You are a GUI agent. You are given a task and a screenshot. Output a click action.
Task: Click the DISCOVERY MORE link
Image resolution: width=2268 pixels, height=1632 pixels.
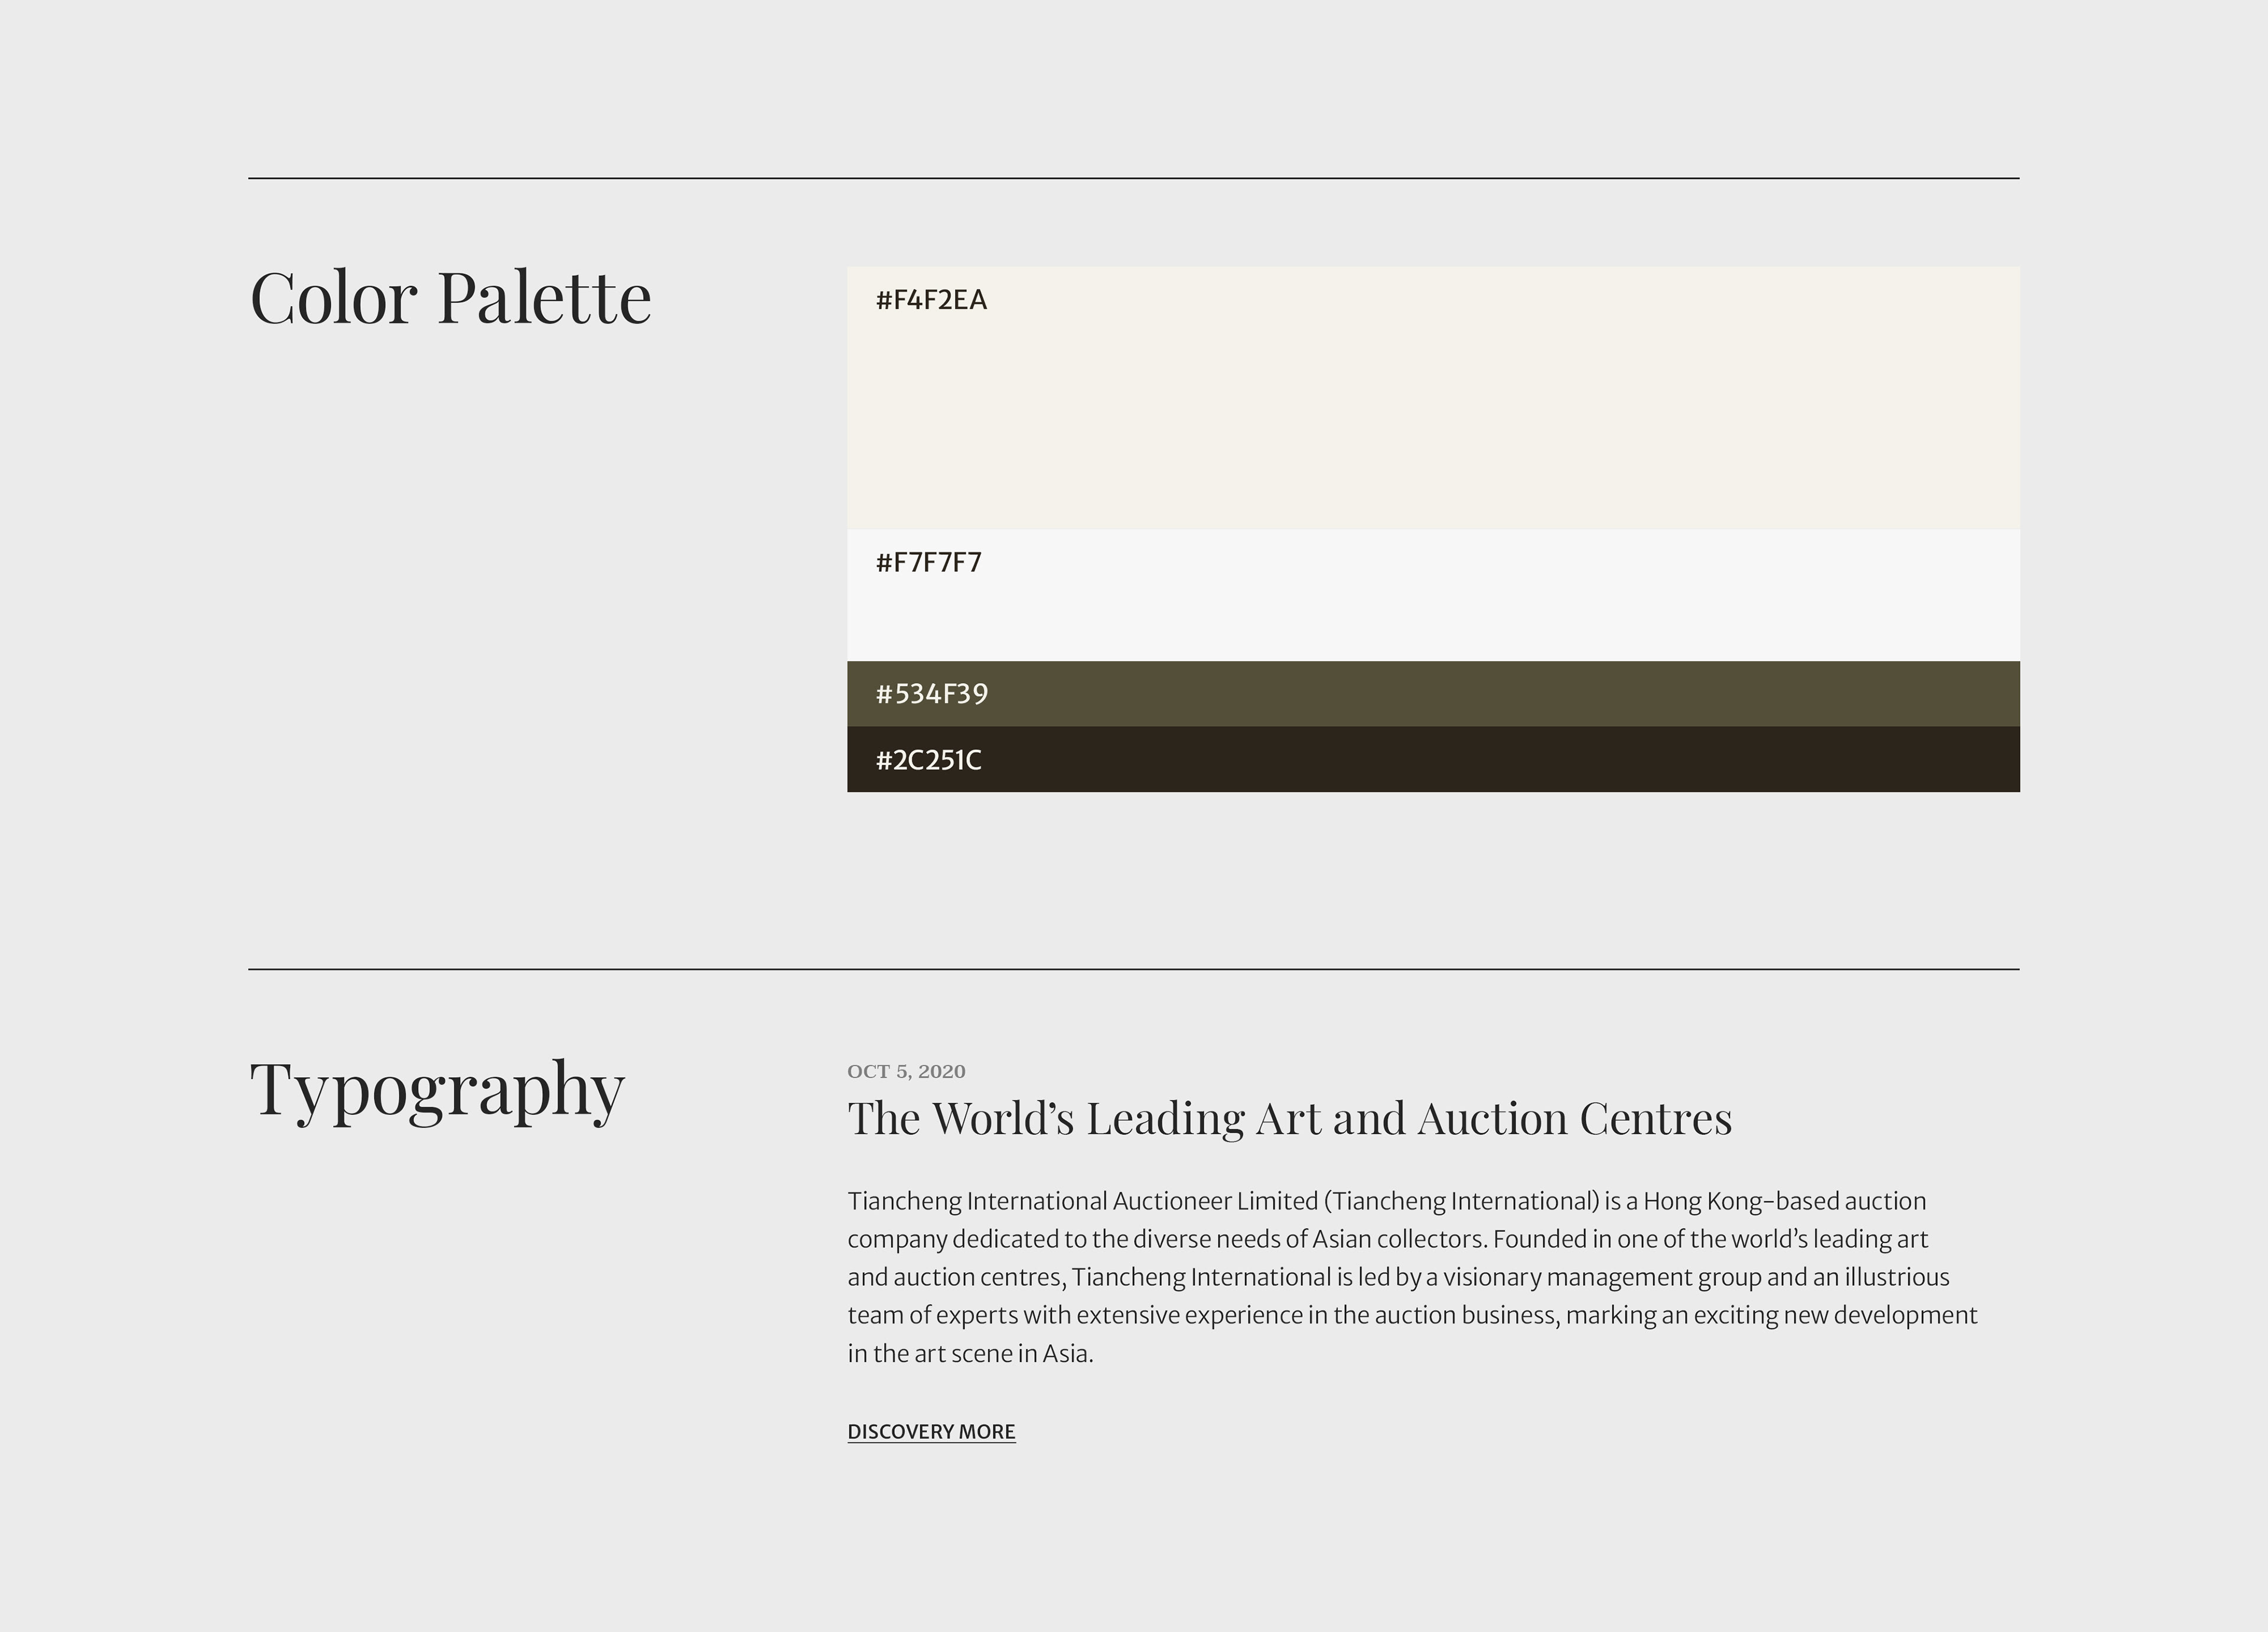tap(931, 1432)
